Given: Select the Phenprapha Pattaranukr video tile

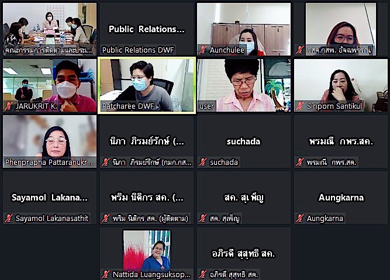Looking at the screenshot, I should pos(50,141).
